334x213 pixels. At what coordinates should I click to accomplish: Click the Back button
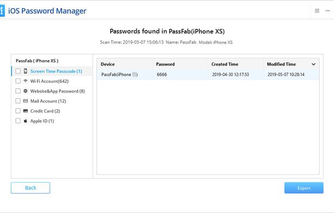(30, 188)
